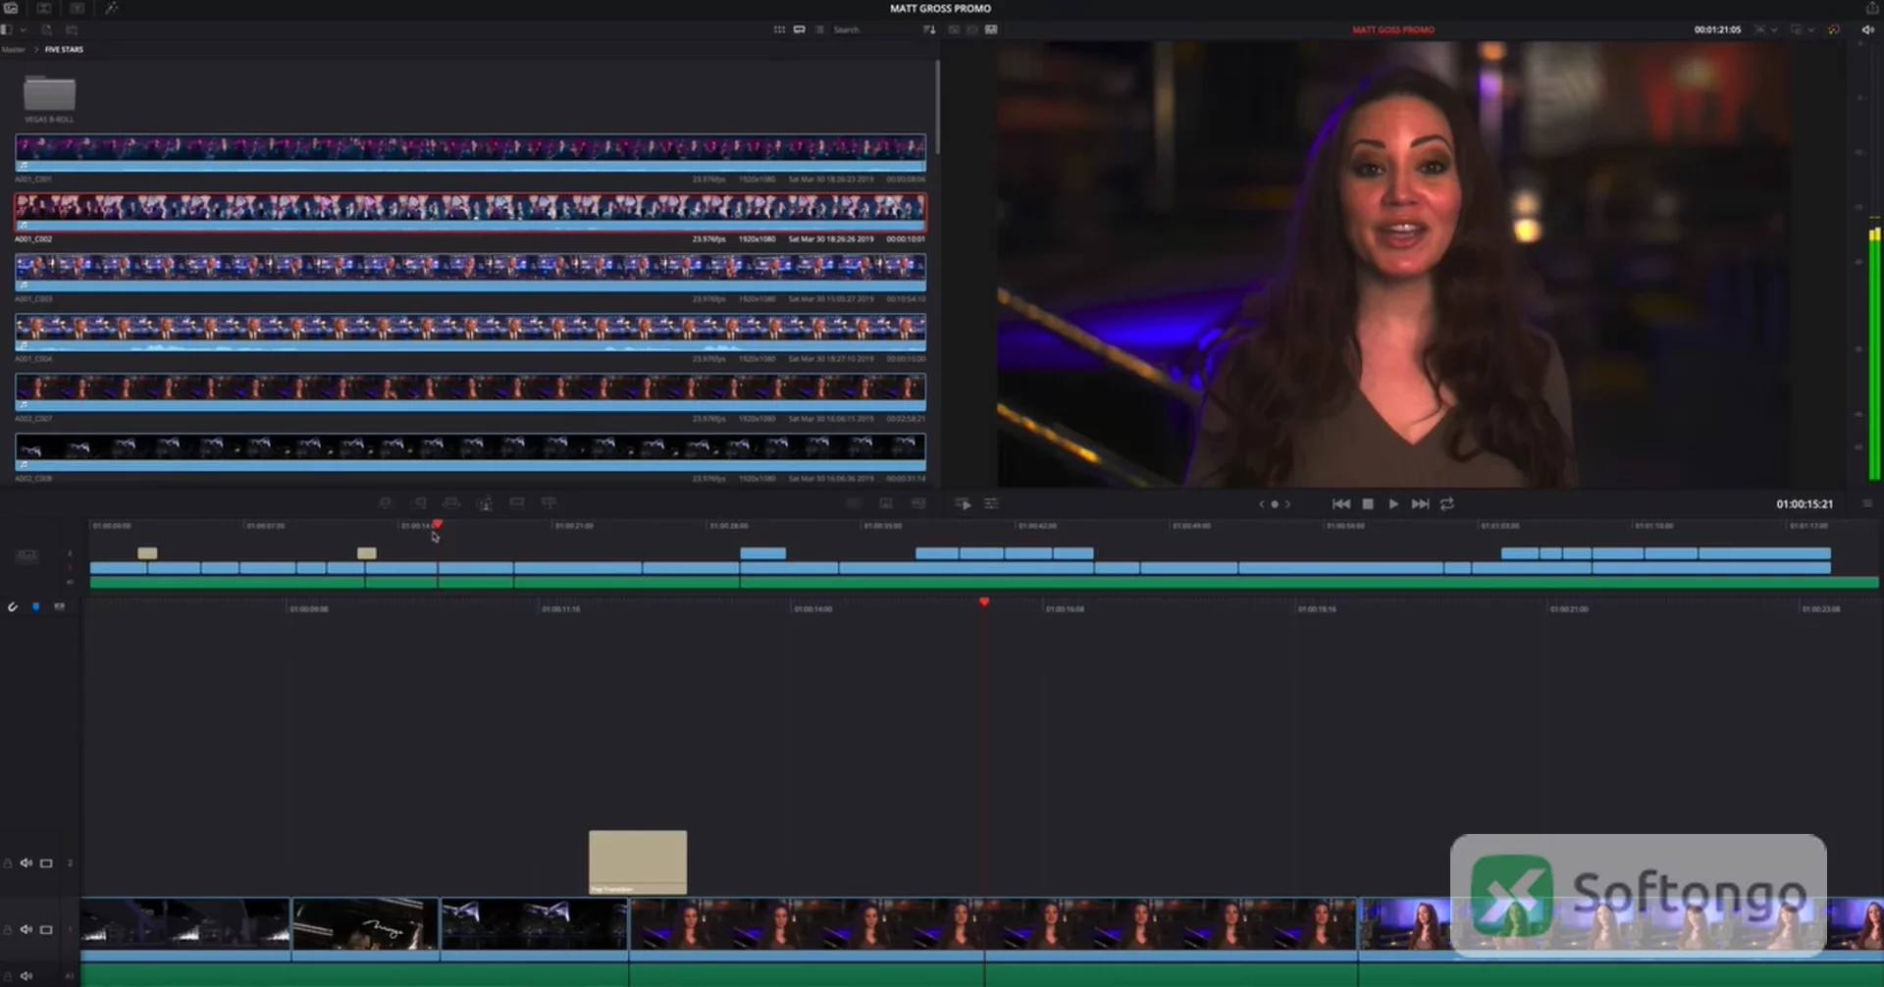Click the Append to end edit icon
This screenshot has height=987, width=1884.
point(419,503)
